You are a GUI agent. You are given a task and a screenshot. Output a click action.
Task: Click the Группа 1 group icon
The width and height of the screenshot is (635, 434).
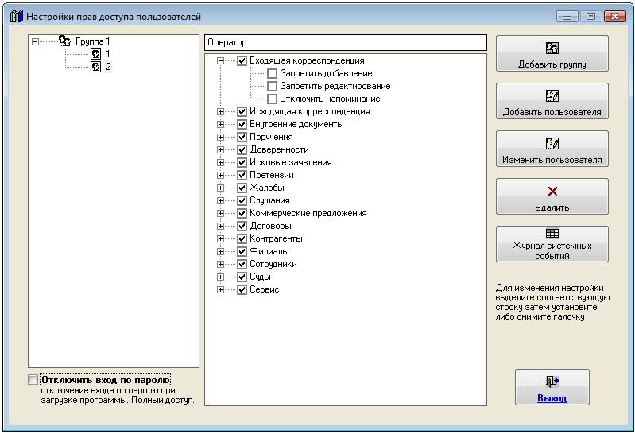(65, 41)
